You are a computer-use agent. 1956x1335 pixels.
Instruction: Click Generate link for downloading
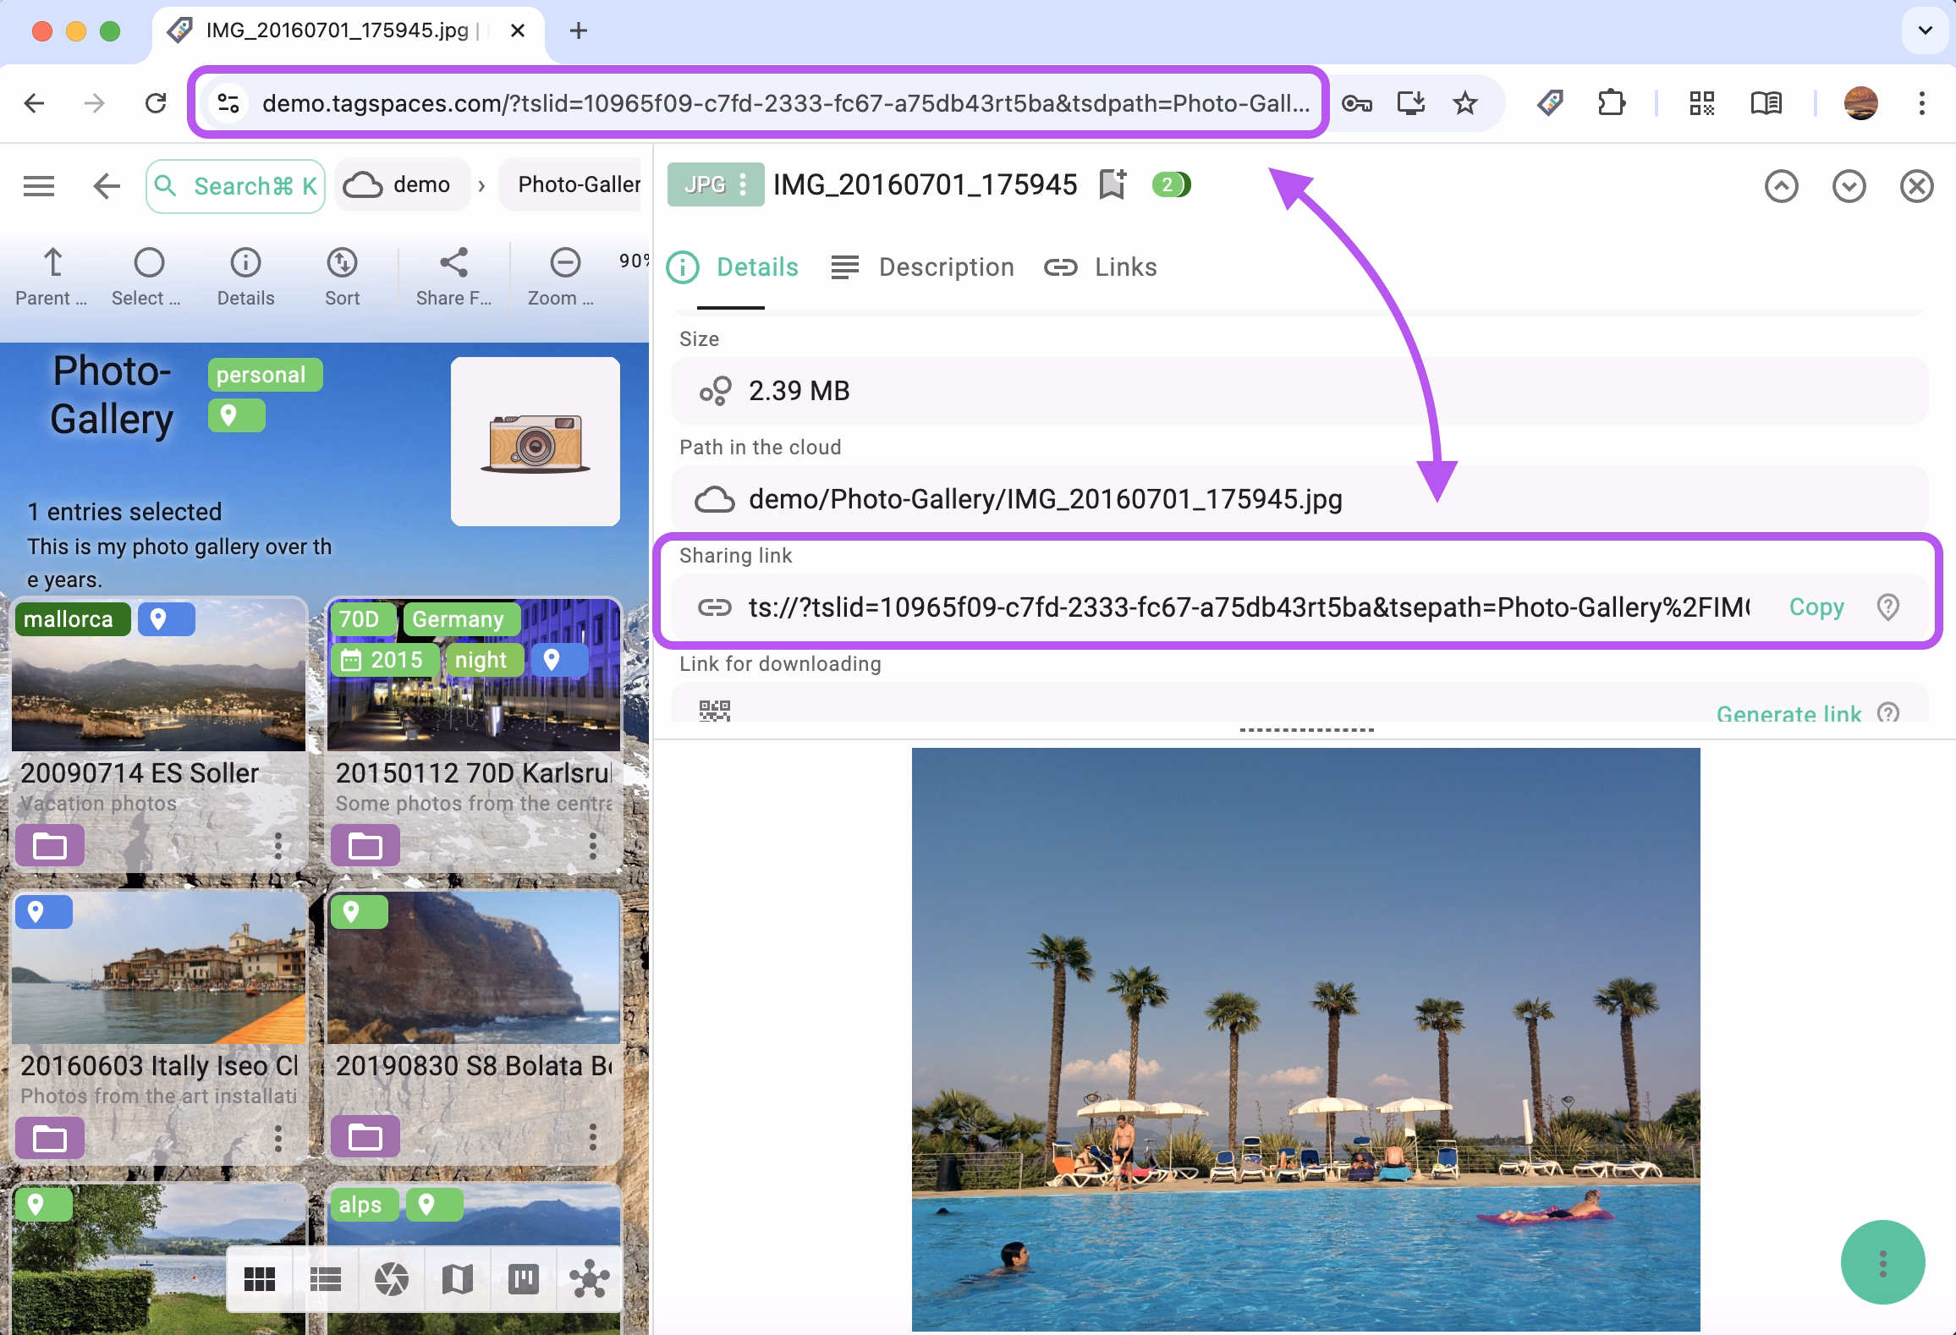click(x=1788, y=715)
